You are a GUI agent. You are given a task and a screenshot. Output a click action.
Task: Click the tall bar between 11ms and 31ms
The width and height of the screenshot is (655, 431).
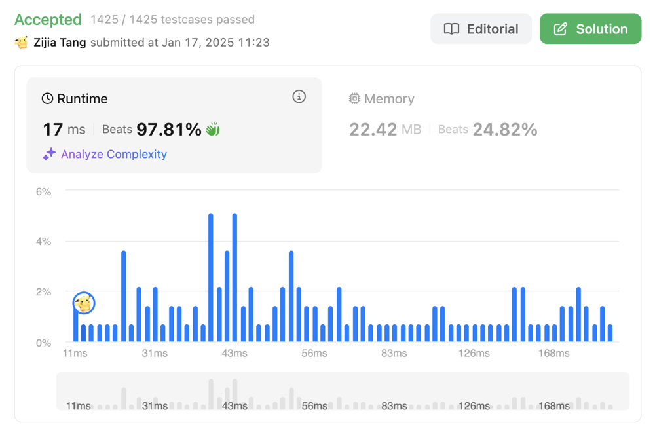123,296
